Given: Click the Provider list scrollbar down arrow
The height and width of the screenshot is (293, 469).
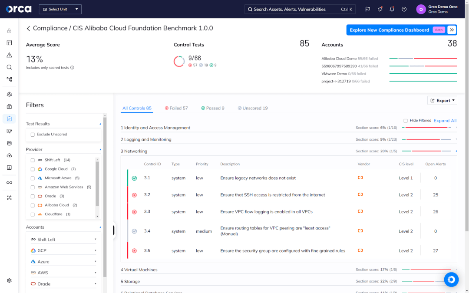Looking at the screenshot, I should (97, 216).
